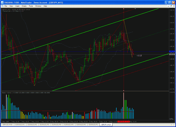Switch to the GBPUSD,M30 chart tab
This screenshot has height=127, width=176.
click(x=8, y=124)
